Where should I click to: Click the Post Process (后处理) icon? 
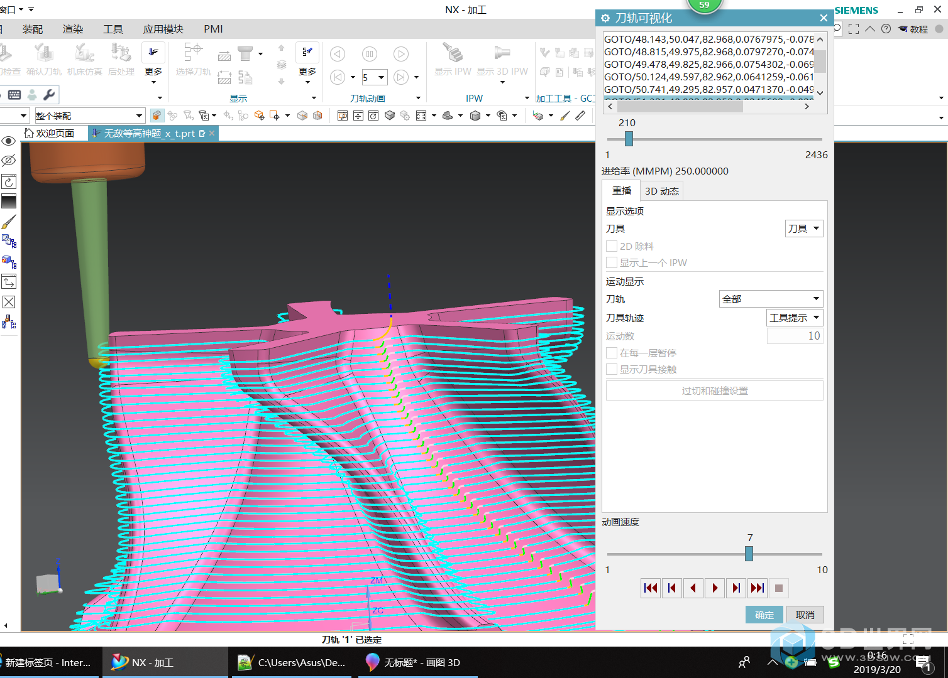click(x=121, y=53)
